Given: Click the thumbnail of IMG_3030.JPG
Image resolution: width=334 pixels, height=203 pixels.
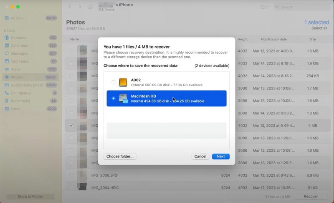Looking at the screenshot, I should pos(81,175).
